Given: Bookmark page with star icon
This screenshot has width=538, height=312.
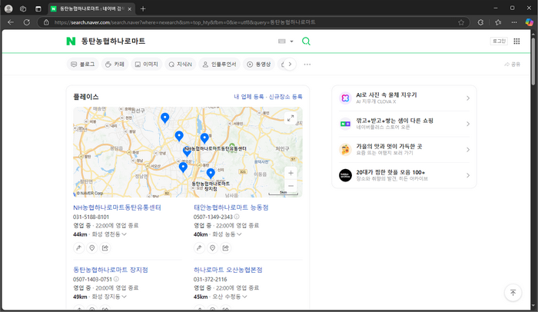Looking at the screenshot, I should tap(461, 22).
